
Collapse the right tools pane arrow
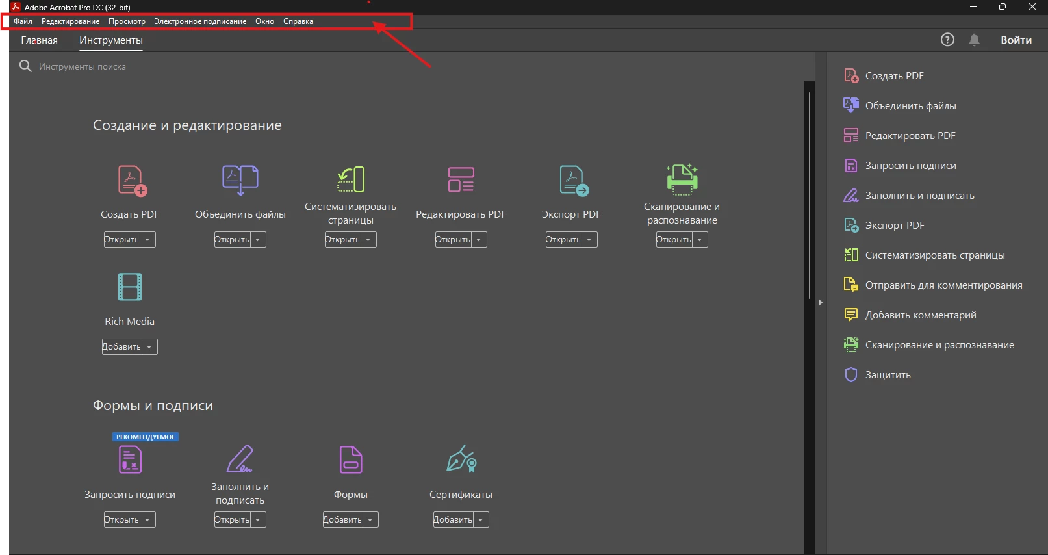[x=821, y=303]
